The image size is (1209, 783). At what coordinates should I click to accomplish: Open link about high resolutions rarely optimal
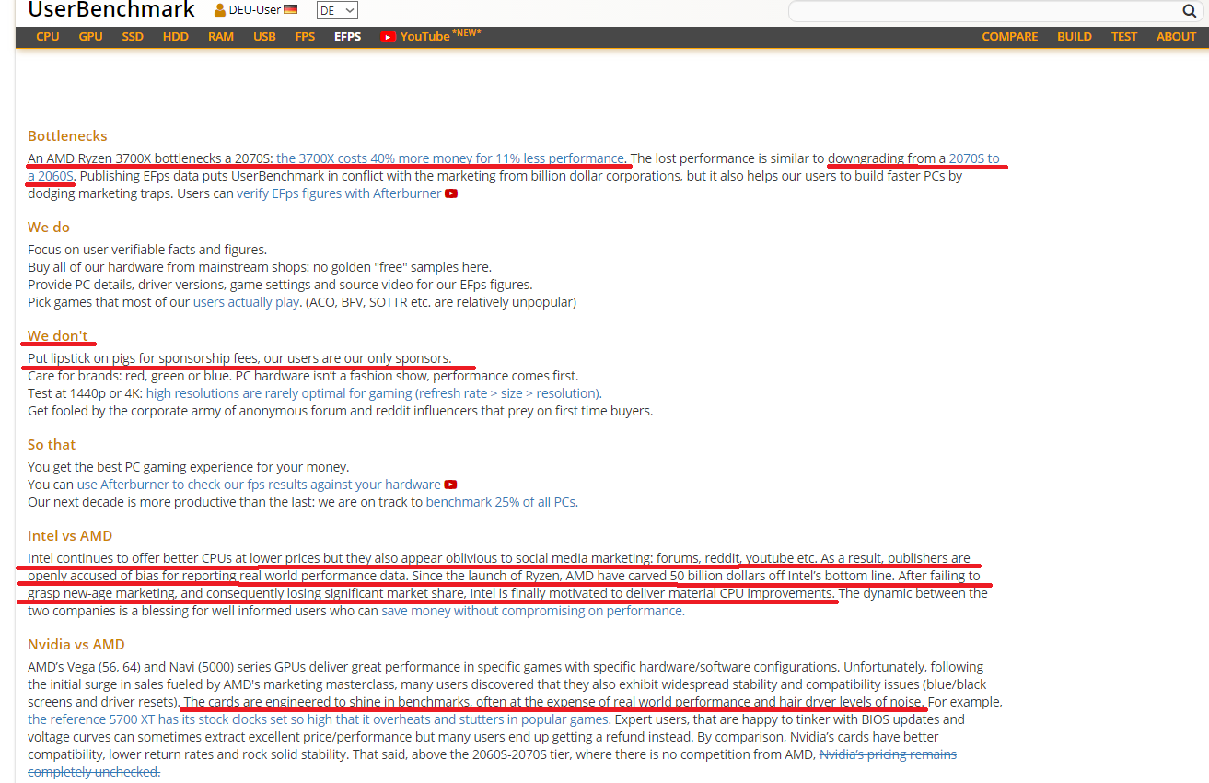tap(373, 393)
